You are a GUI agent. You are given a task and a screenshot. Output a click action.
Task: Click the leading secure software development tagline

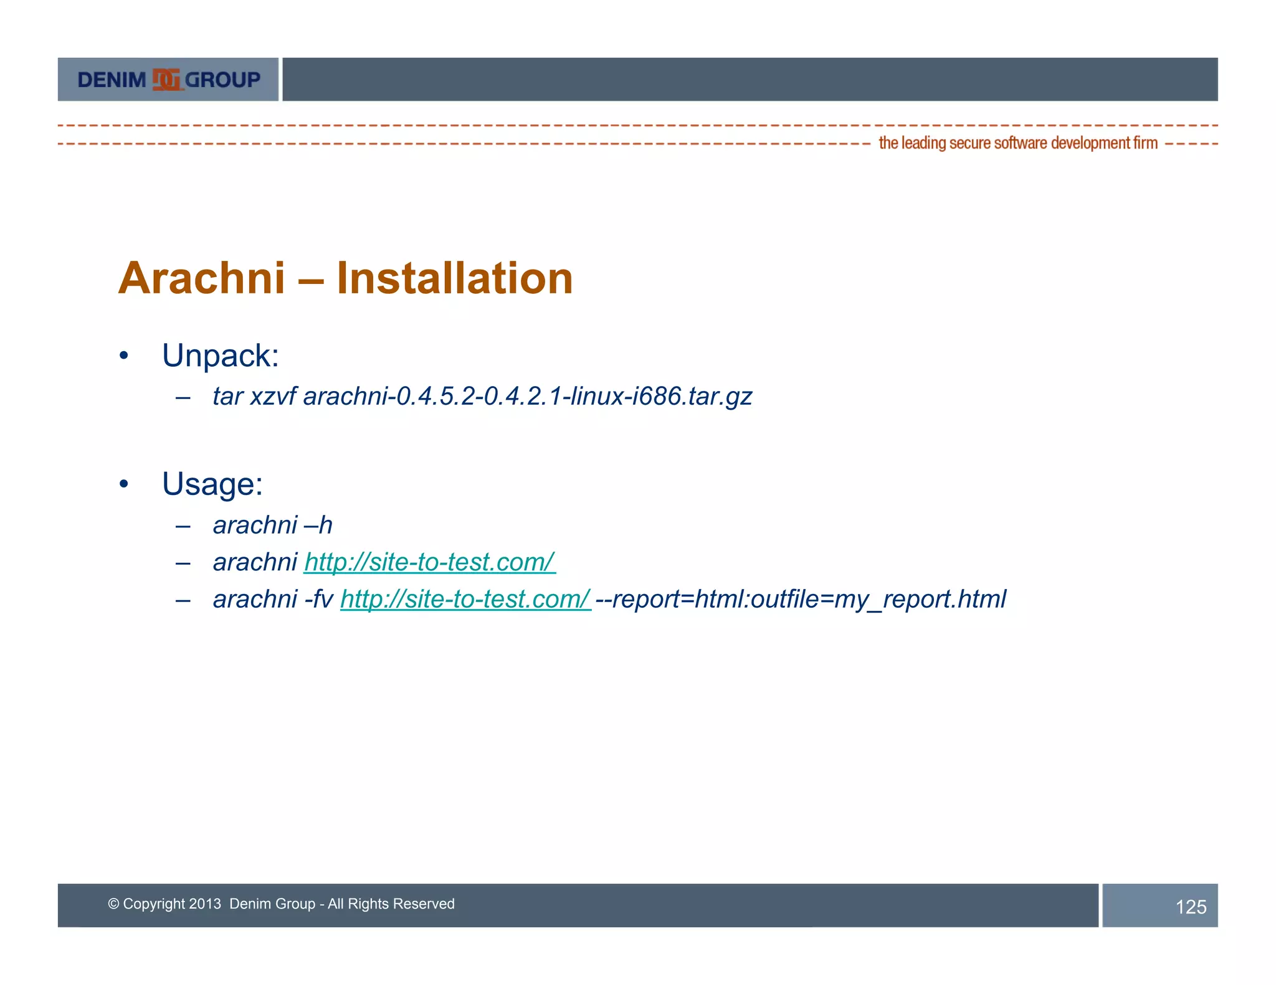[x=1017, y=143]
